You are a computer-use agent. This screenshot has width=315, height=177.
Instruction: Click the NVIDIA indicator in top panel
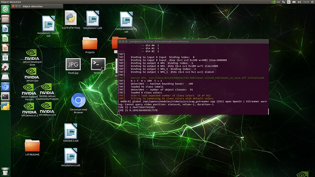click(x=273, y=2)
